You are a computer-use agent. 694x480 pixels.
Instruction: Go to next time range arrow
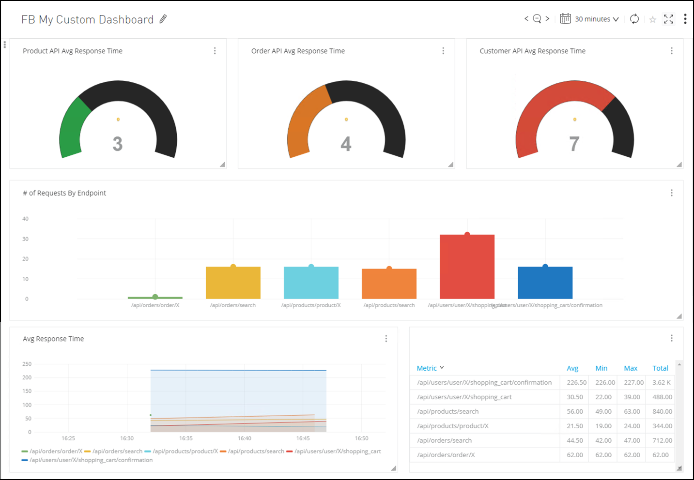(547, 19)
